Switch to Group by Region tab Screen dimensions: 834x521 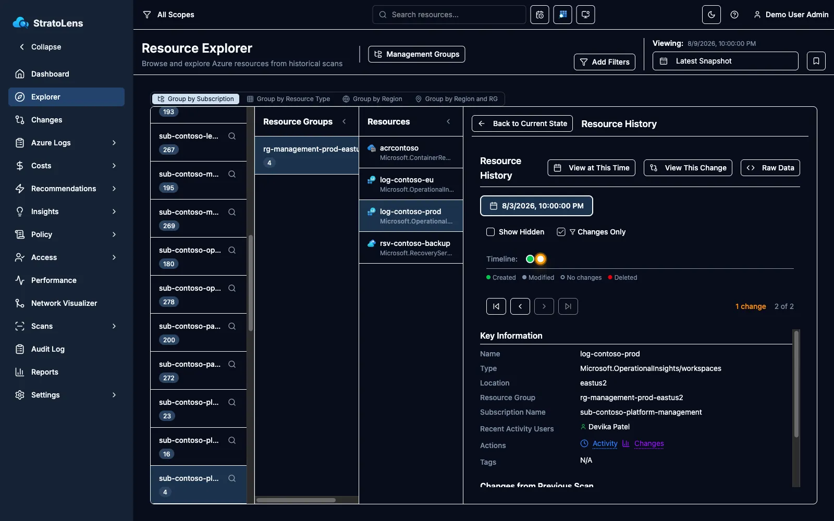point(372,99)
